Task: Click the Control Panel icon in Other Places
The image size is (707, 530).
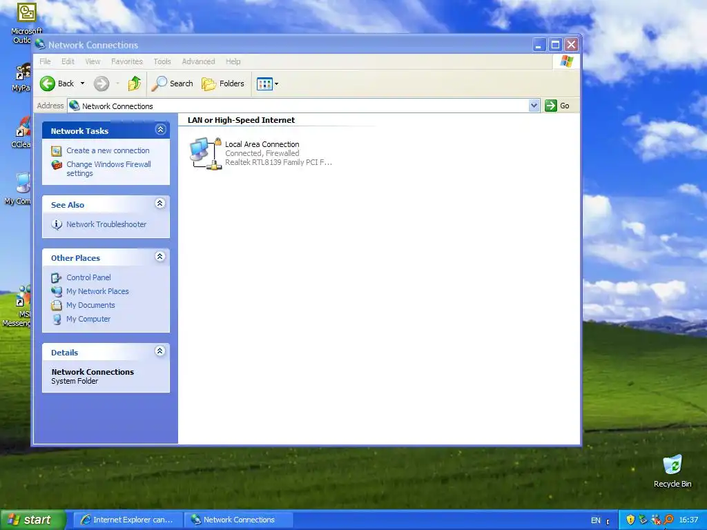Action: 56,277
